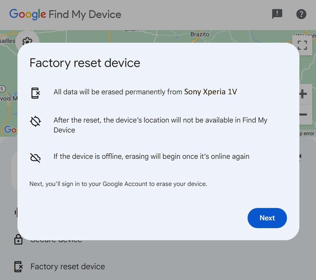Open the send feedback icon
Screen dimensions: 316x280
click(x=277, y=14)
